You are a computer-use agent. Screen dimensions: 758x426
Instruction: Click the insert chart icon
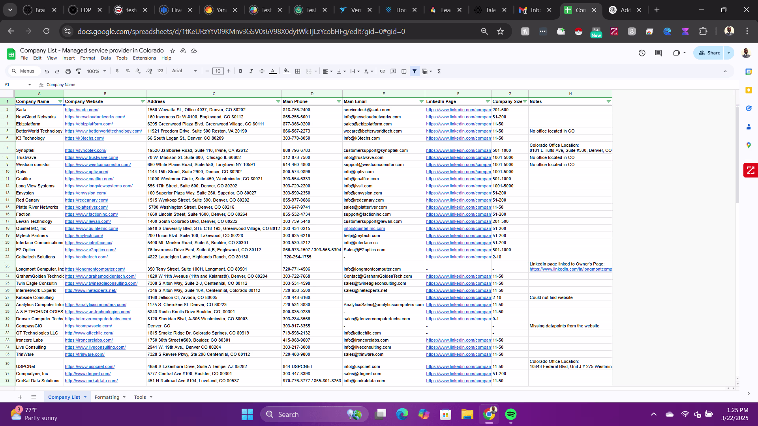404,71
